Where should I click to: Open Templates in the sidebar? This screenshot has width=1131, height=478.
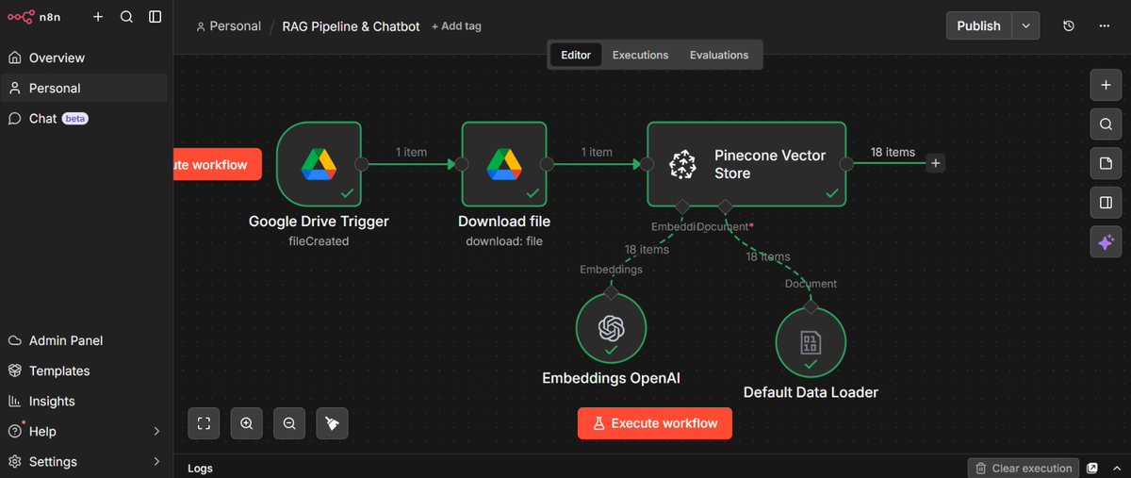pyautogui.click(x=86, y=371)
